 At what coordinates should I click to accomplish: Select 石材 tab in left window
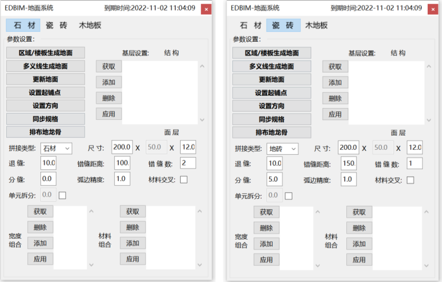pos(23,26)
